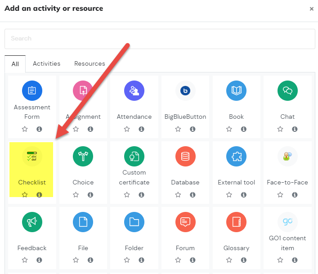Toggle favourite star for Forum

pyautogui.click(x=178, y=260)
